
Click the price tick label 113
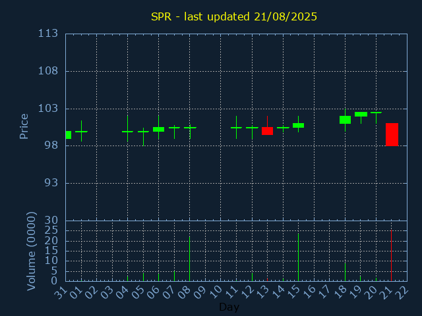pos(48,34)
